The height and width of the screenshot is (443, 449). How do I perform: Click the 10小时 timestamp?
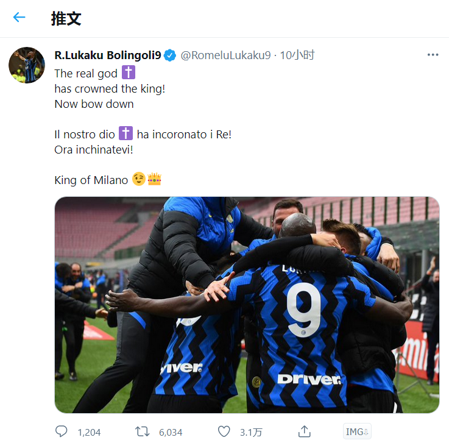pos(297,55)
